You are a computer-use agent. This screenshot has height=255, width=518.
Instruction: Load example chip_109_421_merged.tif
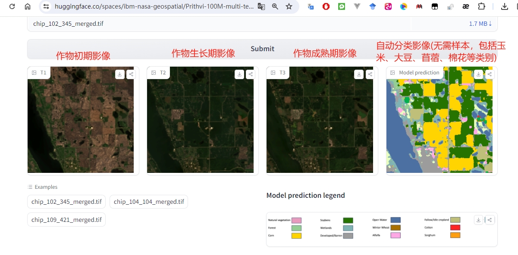coord(66,219)
